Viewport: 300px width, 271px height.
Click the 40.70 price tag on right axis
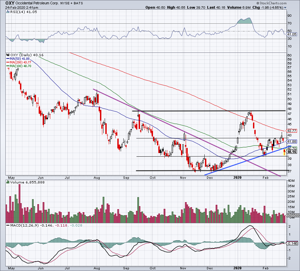click(x=292, y=148)
